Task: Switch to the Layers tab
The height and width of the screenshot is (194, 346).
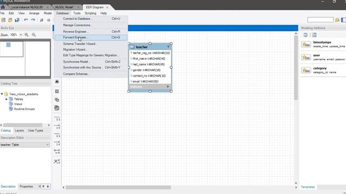Action: pos(19,130)
